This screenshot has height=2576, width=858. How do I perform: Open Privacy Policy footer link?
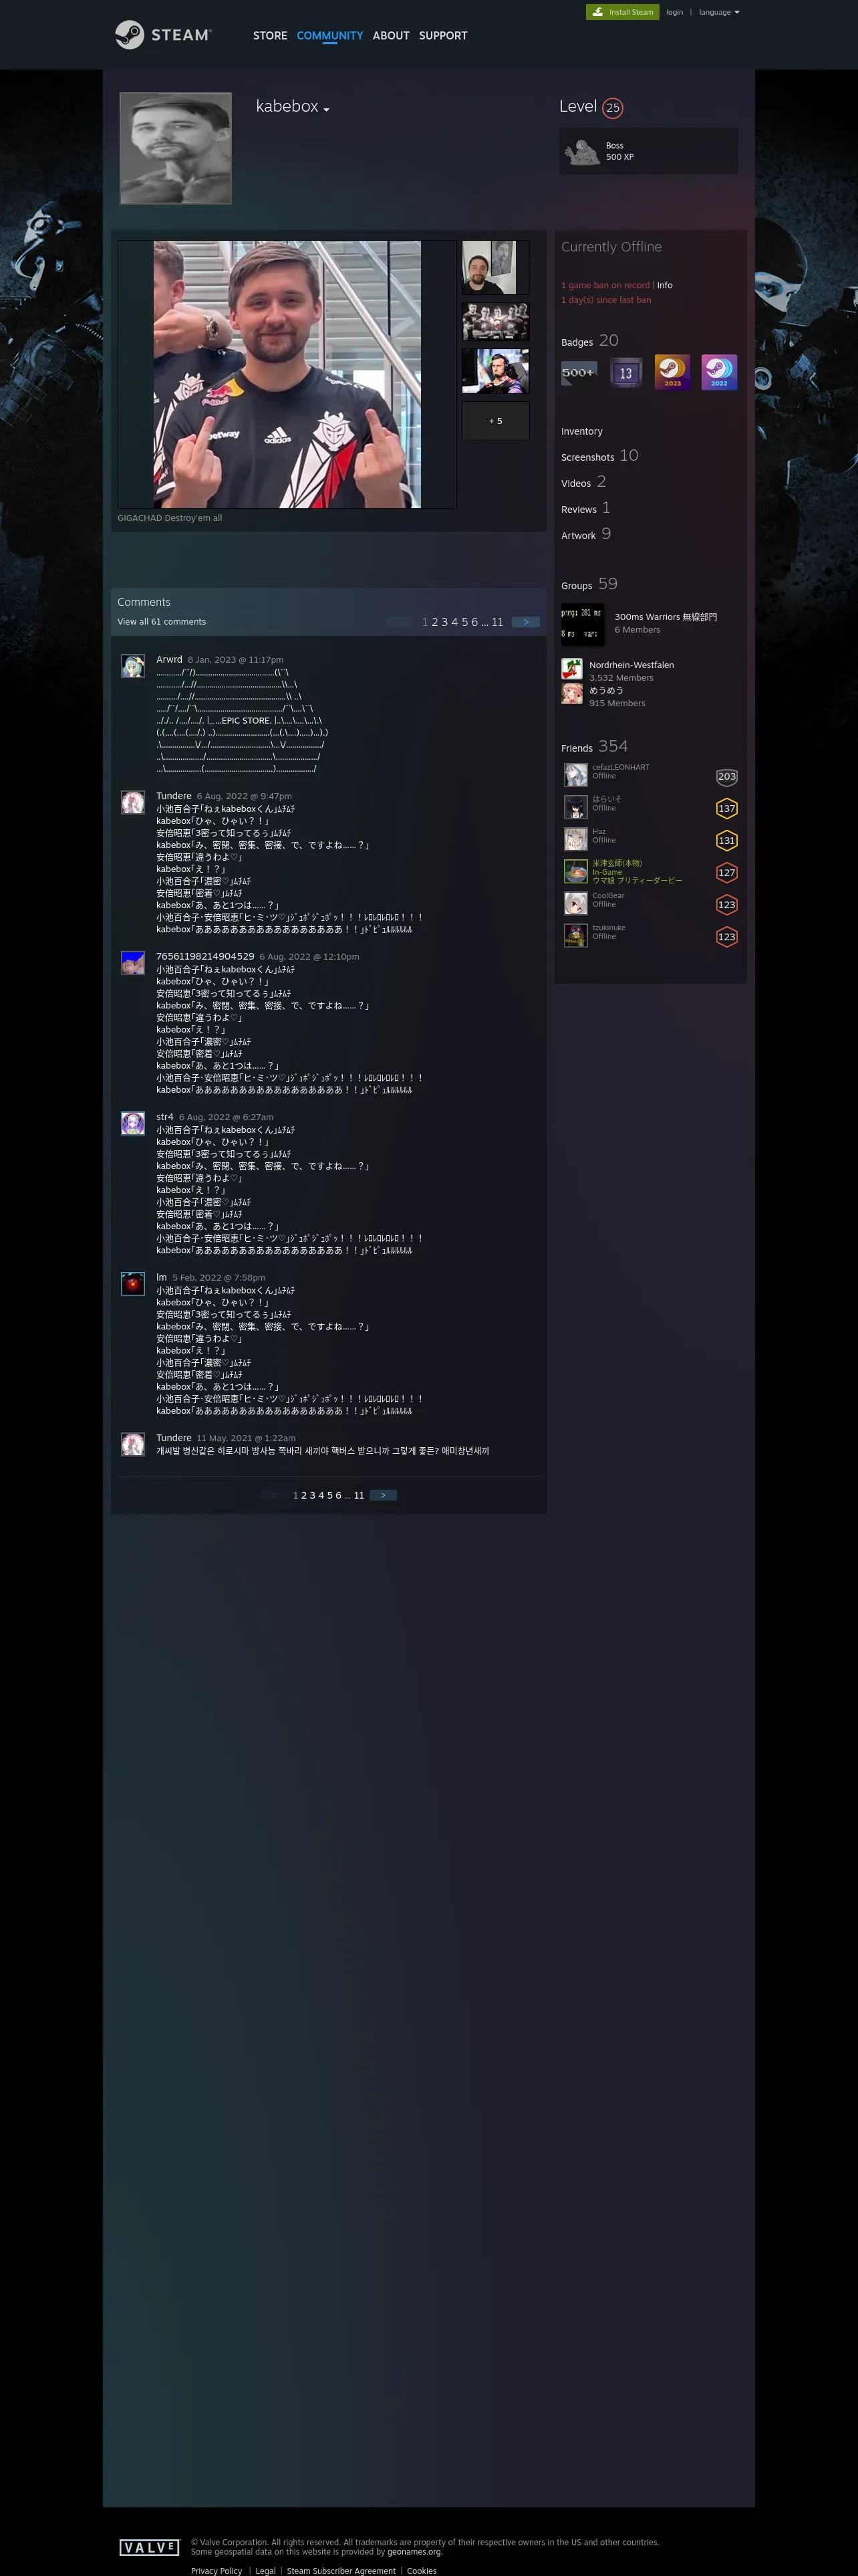(x=217, y=2570)
